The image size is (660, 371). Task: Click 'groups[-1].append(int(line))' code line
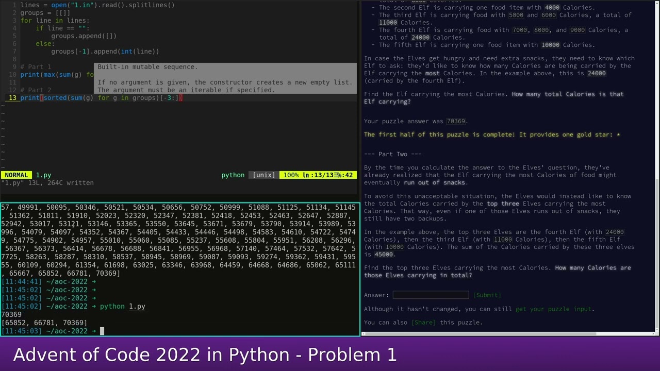point(105,52)
